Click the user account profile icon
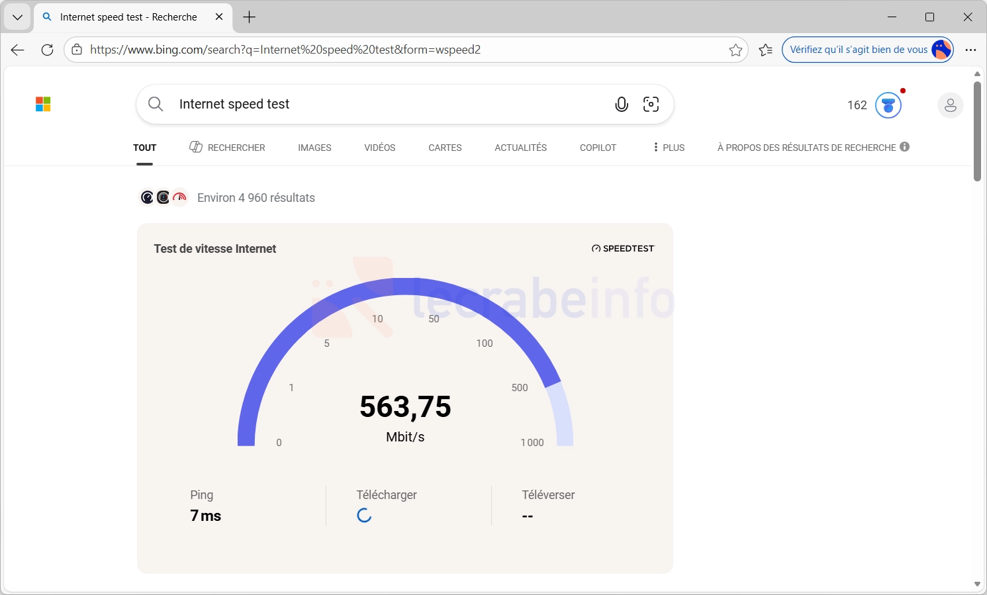 click(x=950, y=105)
